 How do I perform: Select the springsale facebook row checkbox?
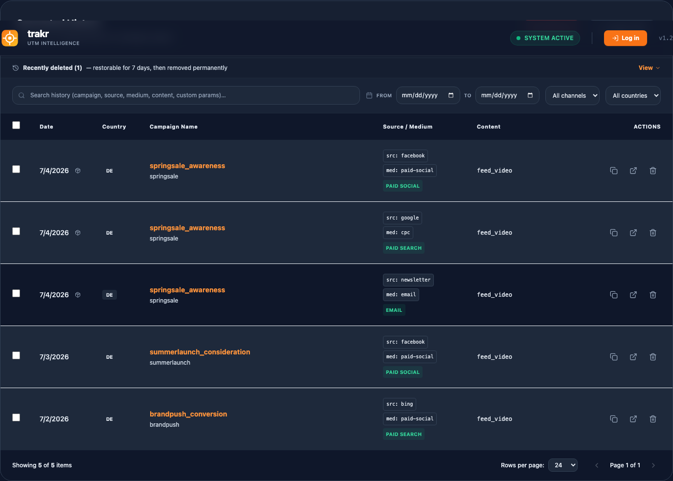pos(16,169)
